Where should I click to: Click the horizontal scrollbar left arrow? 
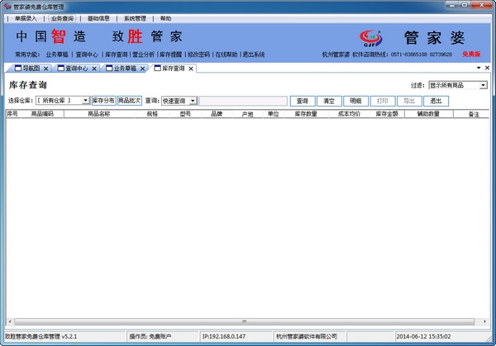tap(9, 322)
